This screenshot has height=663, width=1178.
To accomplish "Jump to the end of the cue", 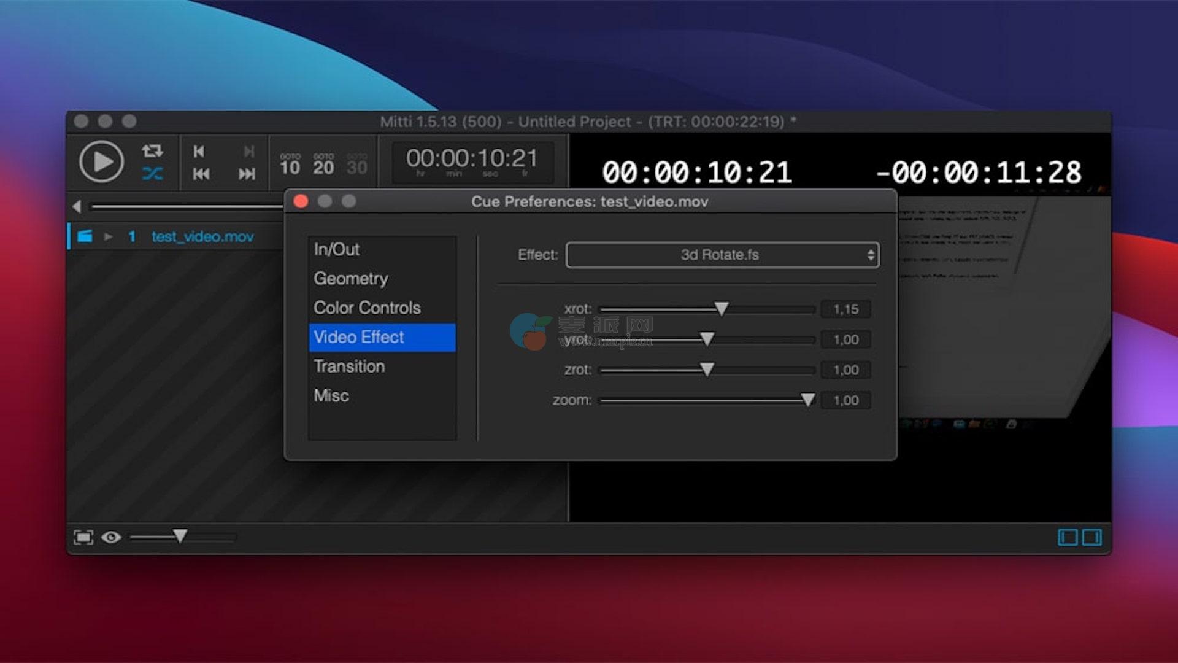I will (x=248, y=151).
